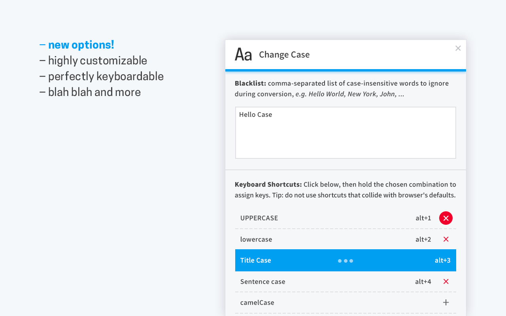
Task: Select the Sentence case label
Action: [262, 282]
